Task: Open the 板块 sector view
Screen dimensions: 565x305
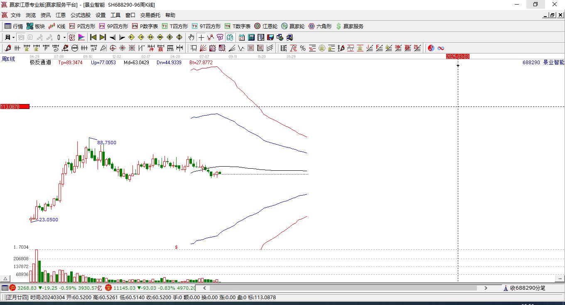Action: [x=36, y=26]
